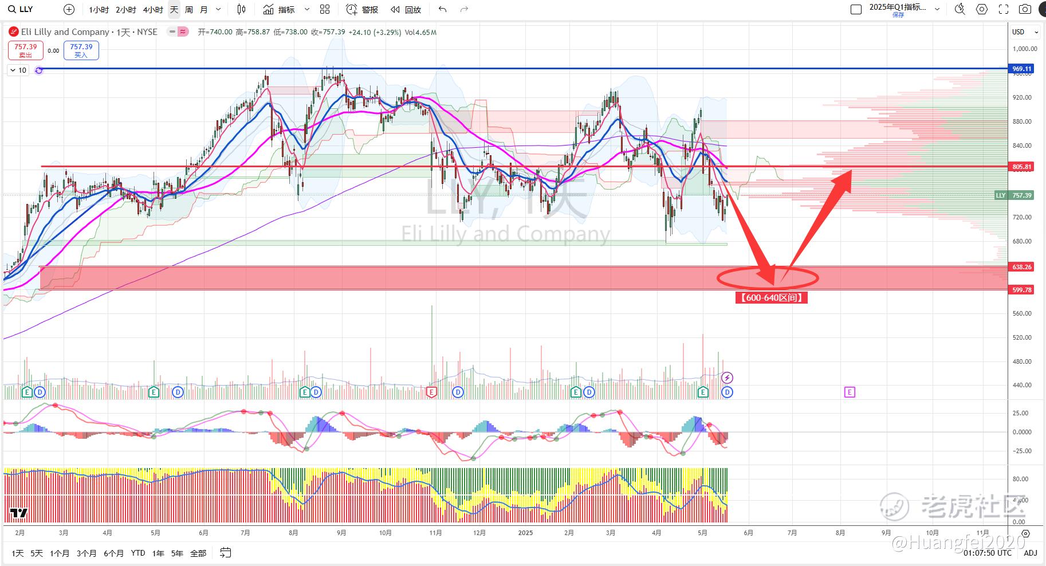
Task: Set date range to 1年
Action: [159, 553]
